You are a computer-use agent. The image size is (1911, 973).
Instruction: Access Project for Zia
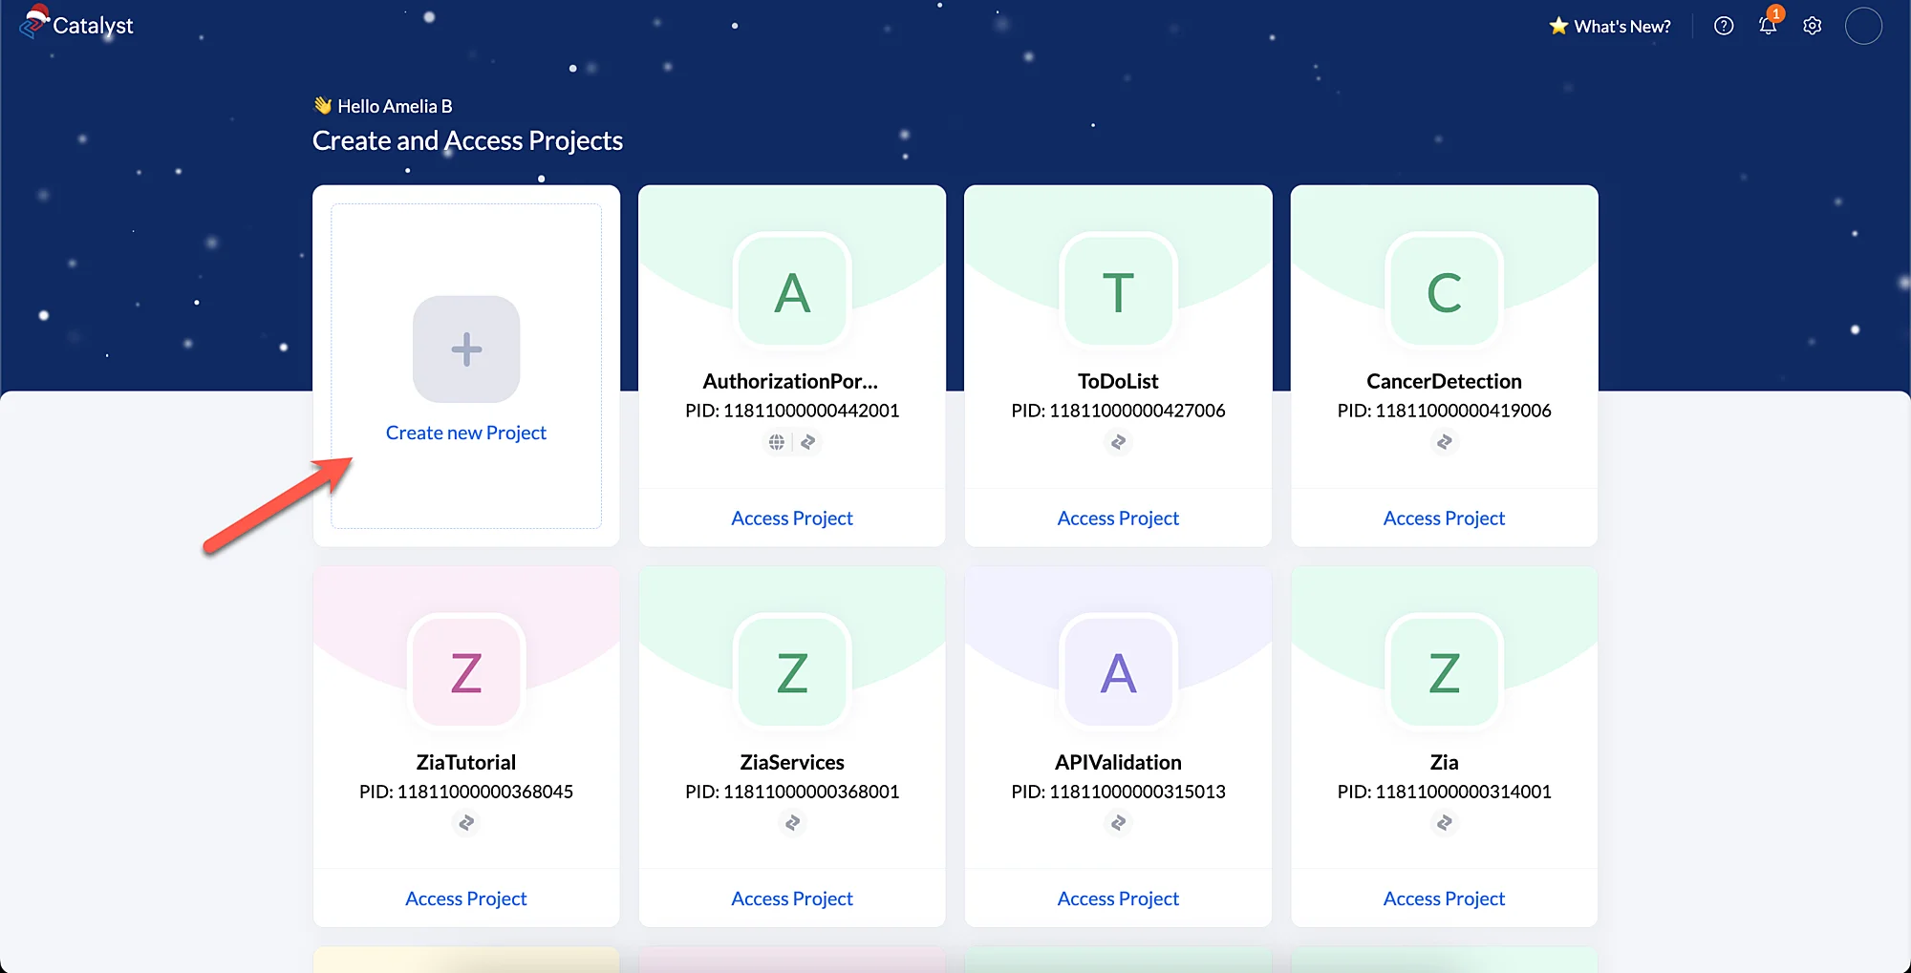1444,899
